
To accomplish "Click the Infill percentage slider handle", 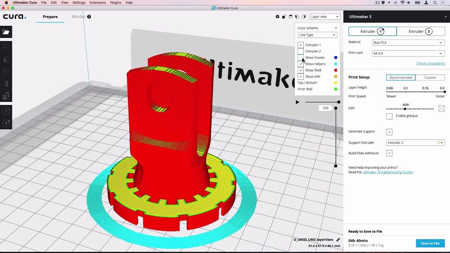I will click(405, 109).
